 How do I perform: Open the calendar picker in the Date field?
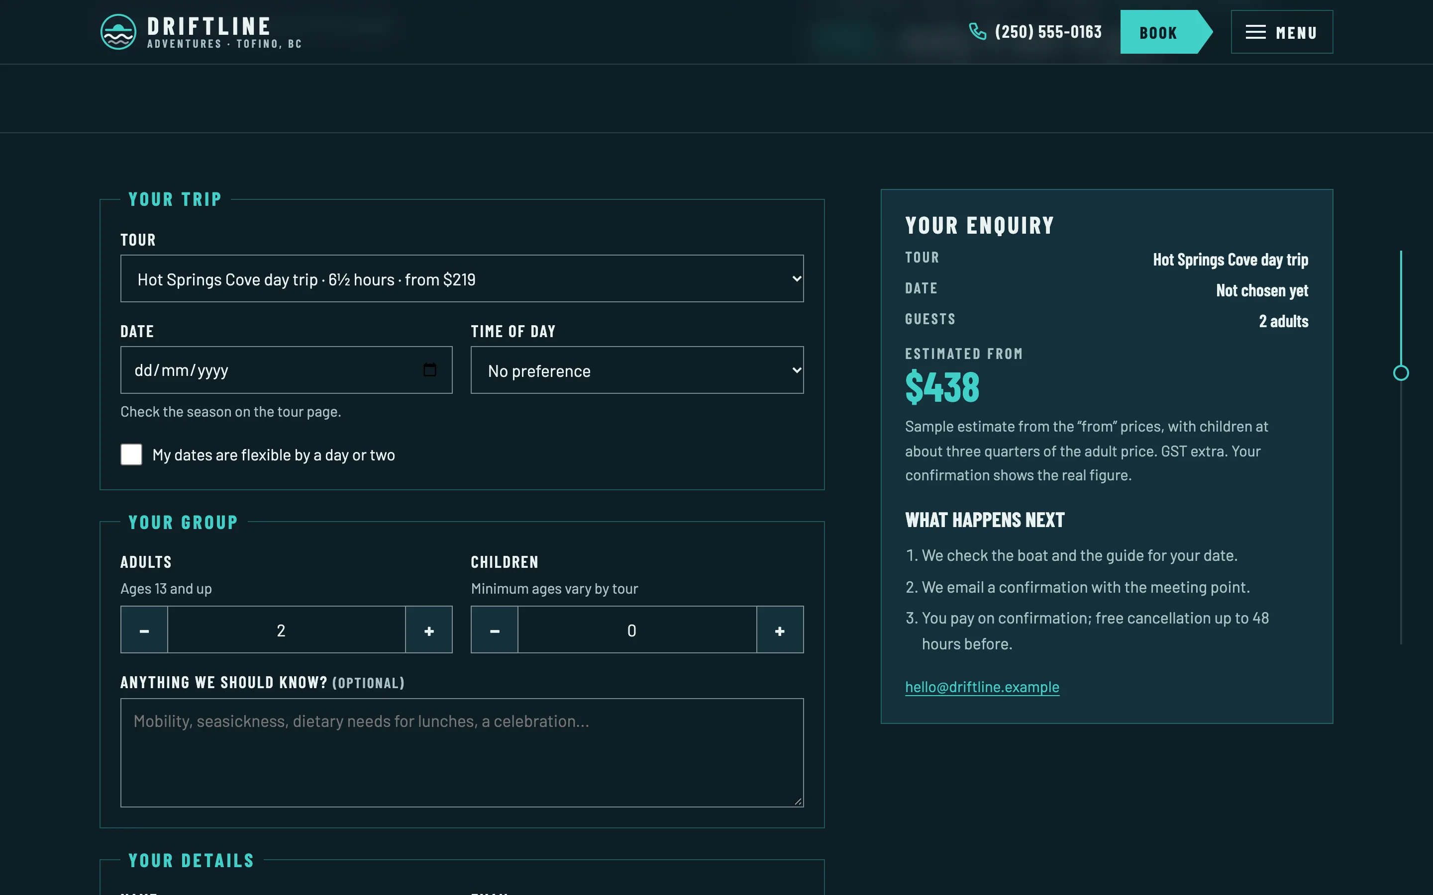pyautogui.click(x=430, y=370)
